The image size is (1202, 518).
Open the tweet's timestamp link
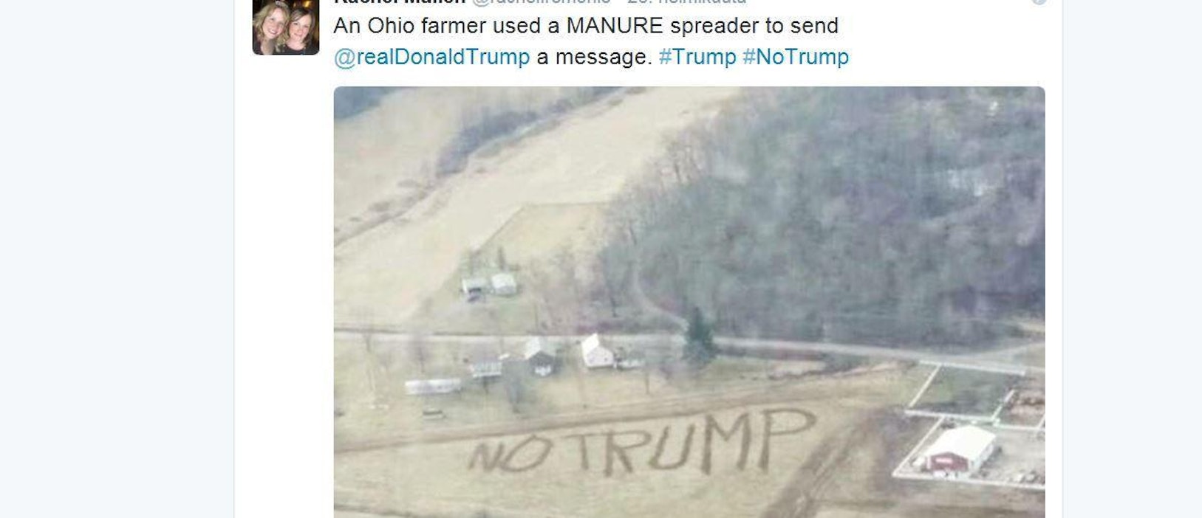(687, 2)
